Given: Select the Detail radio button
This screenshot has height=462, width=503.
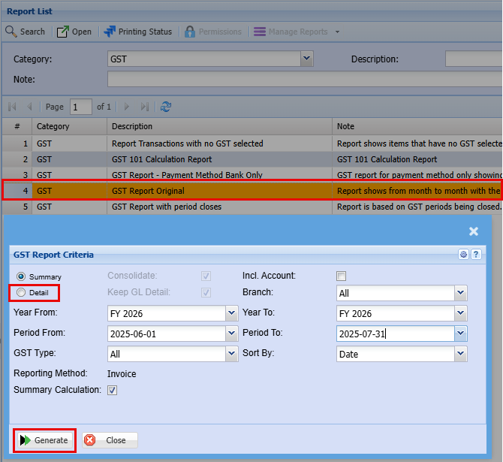Looking at the screenshot, I should coord(21,292).
